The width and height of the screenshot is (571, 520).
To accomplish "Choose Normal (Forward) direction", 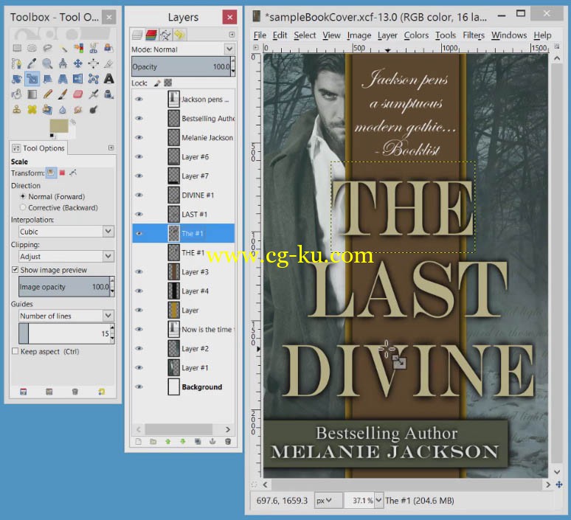I will click(23, 196).
